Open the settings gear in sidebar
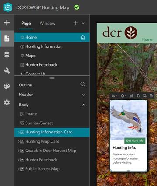157x186 pixels. (x=7, y=102)
